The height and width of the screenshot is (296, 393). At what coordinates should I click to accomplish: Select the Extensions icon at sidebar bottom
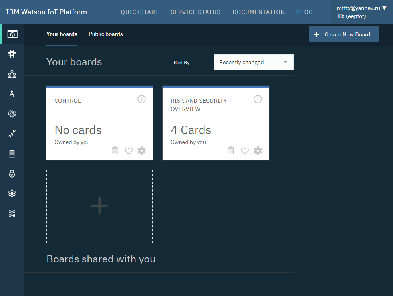pyautogui.click(x=12, y=213)
